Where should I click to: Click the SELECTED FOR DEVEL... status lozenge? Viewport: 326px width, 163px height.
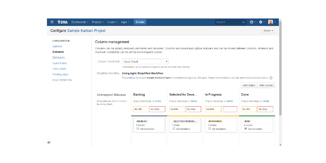(186, 121)
